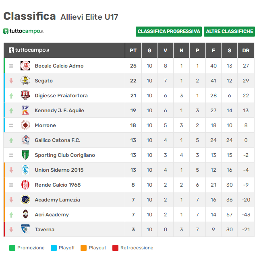
Task: Click the Bocale Calcio Admo team crest
Action: click(25, 66)
